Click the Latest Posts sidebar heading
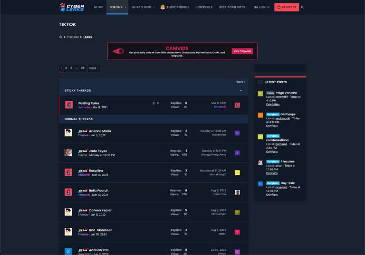Viewport: 365px width, 255px height. [x=276, y=82]
